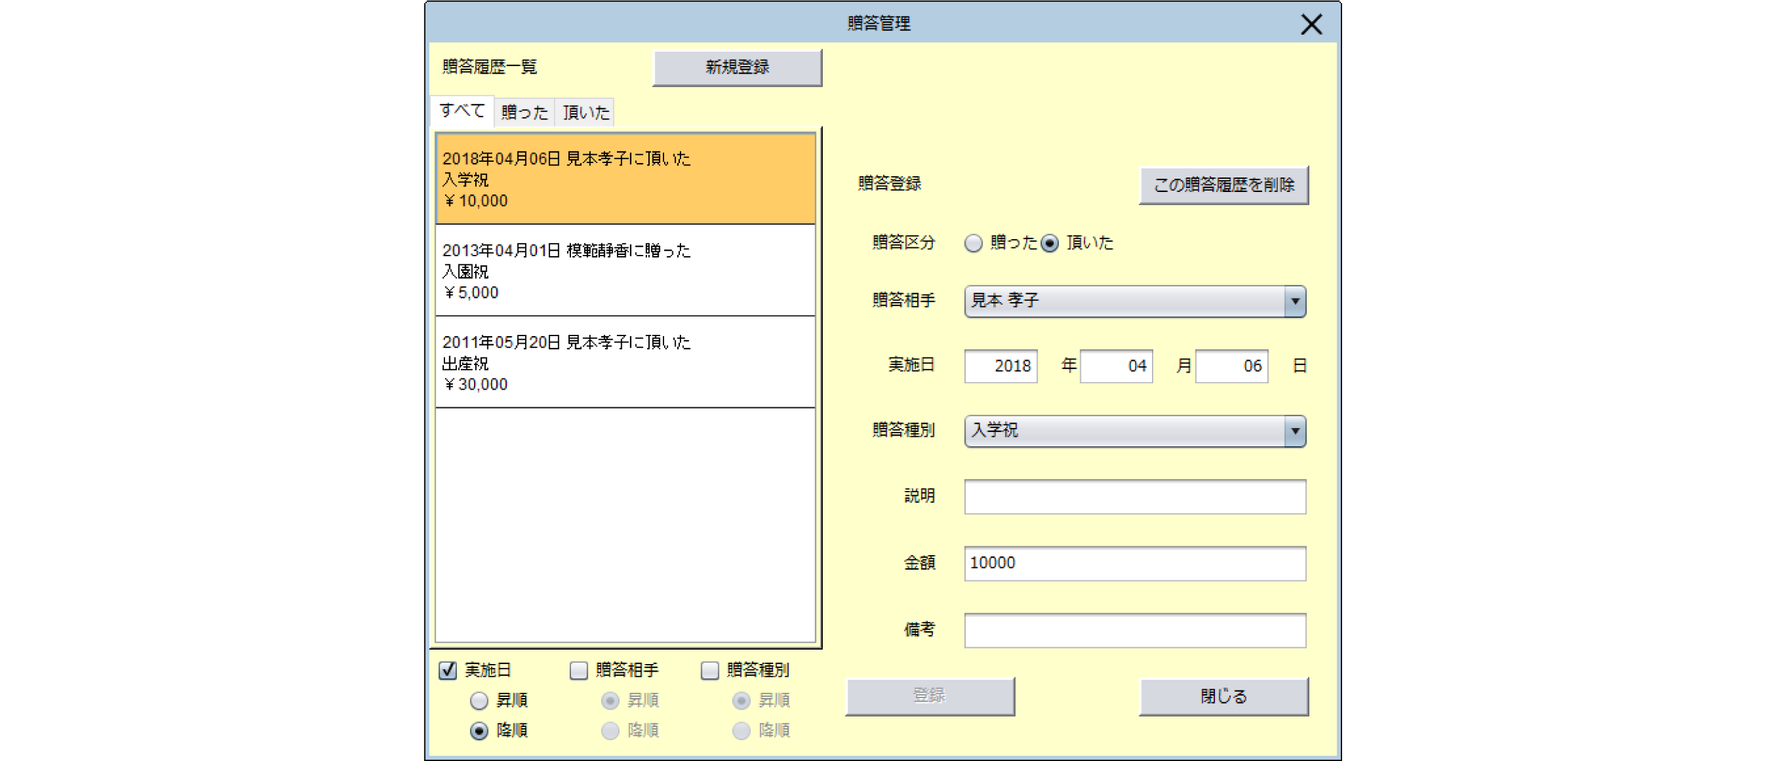Click the month field showing 04

[x=1115, y=366]
